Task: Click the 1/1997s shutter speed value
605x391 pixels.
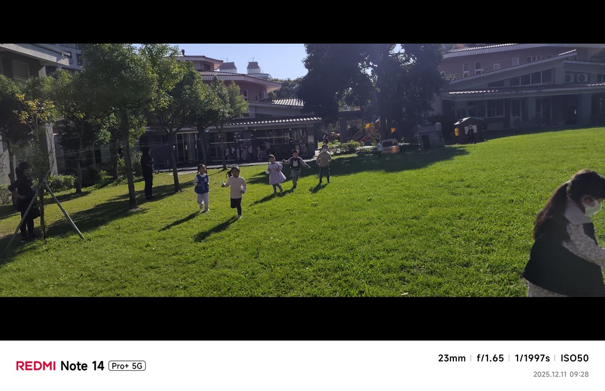Action: click(x=532, y=358)
